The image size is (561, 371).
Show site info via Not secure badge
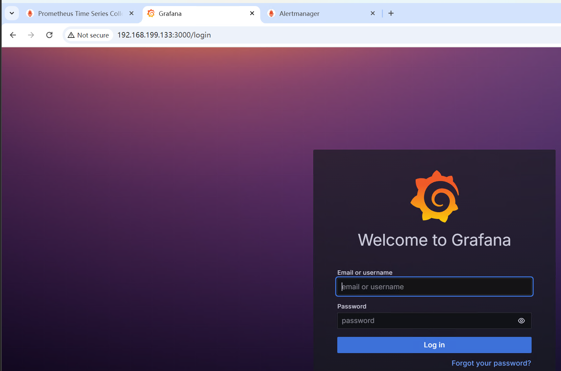[x=89, y=35]
